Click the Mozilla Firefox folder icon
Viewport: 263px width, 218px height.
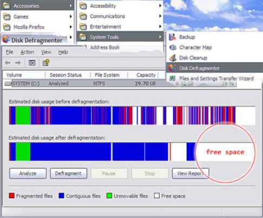point(6,27)
